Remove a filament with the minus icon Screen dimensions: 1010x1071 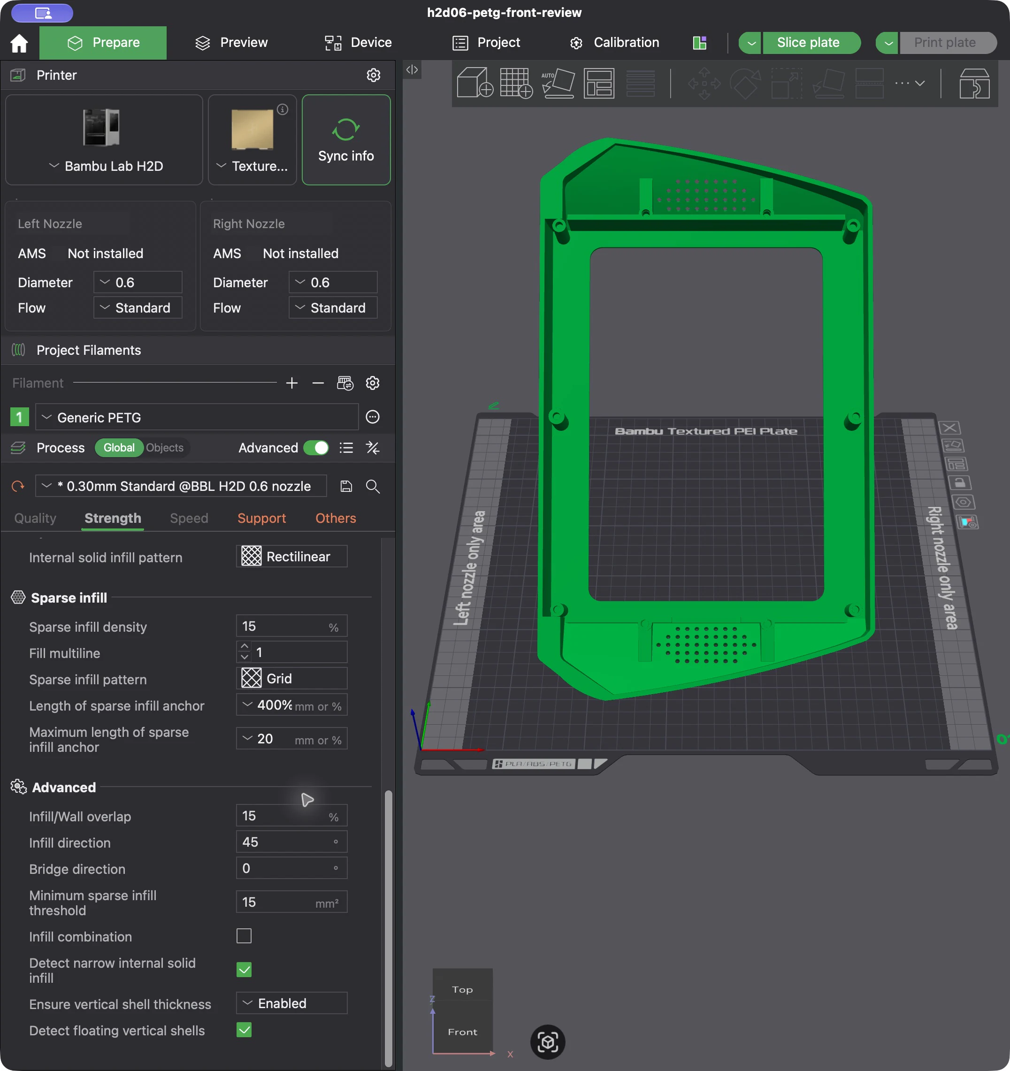click(x=318, y=383)
